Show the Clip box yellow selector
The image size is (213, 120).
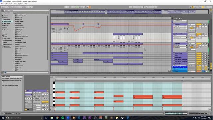26,110
